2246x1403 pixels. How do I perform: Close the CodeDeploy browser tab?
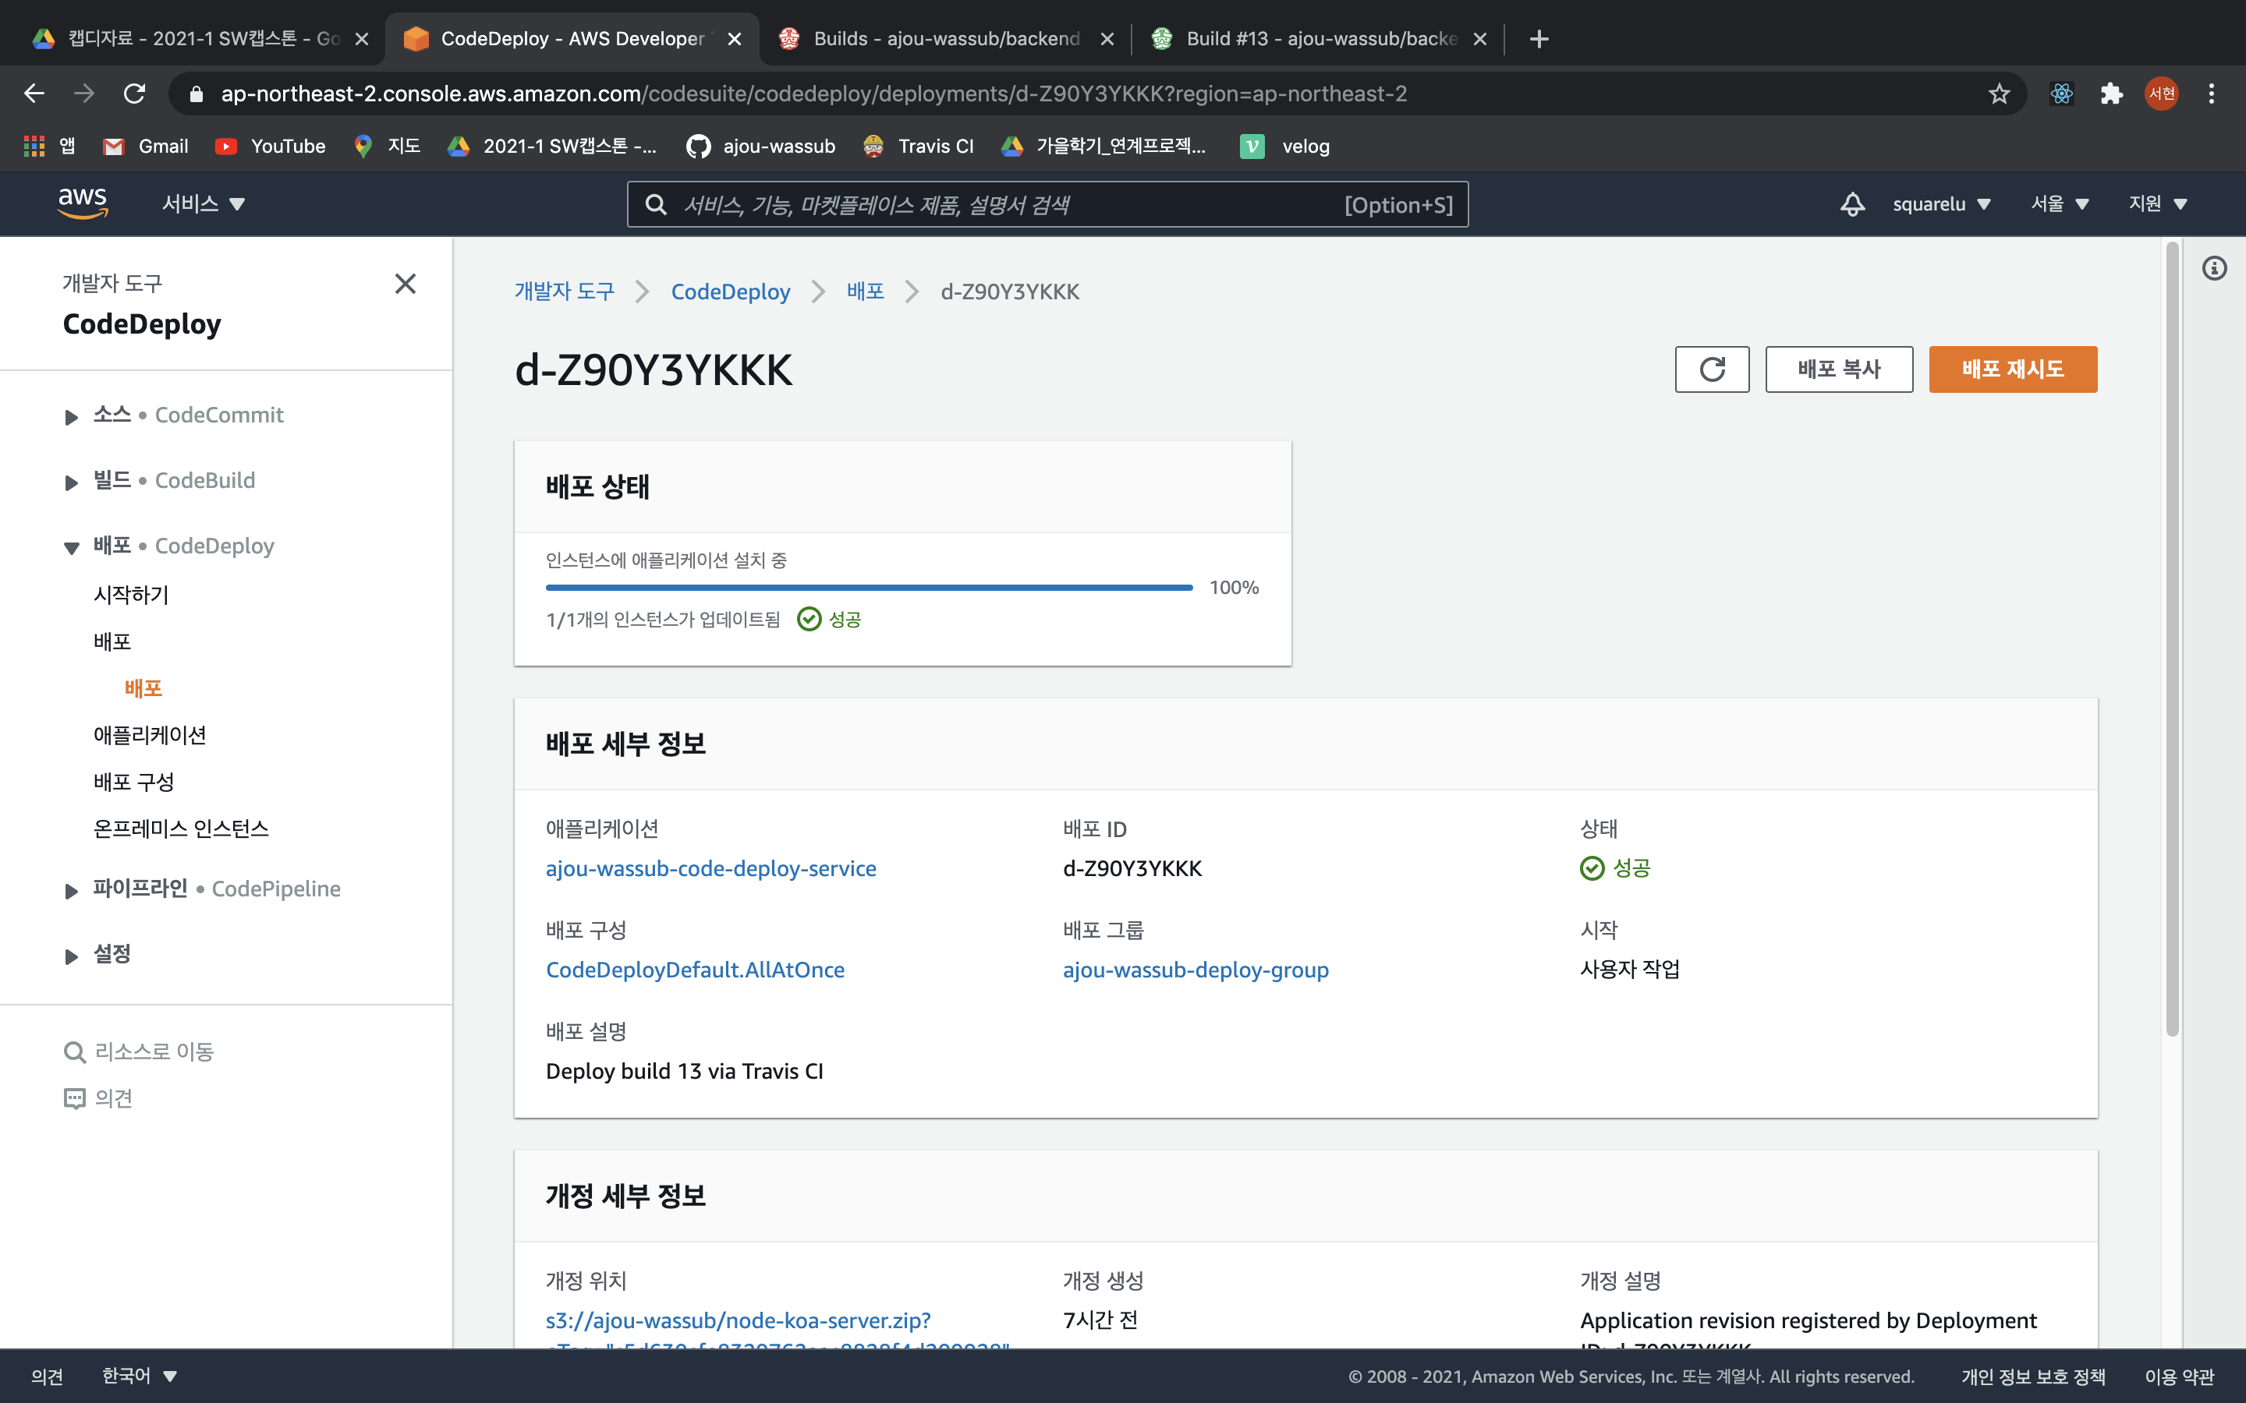click(734, 39)
